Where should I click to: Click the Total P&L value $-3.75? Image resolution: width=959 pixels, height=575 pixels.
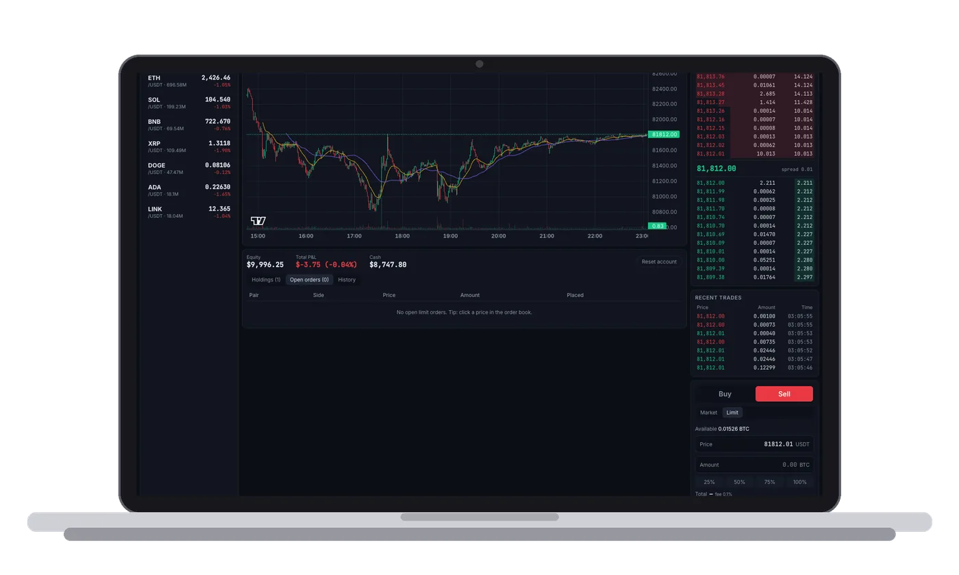pos(326,265)
